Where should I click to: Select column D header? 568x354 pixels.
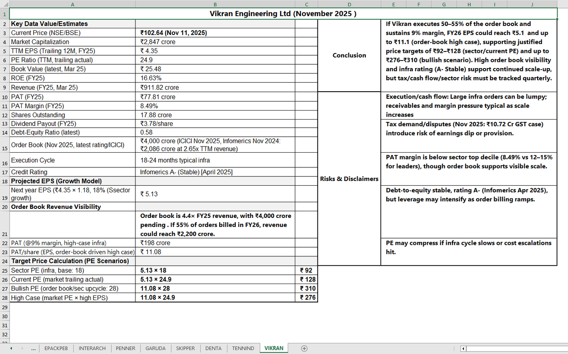pos(349,4)
